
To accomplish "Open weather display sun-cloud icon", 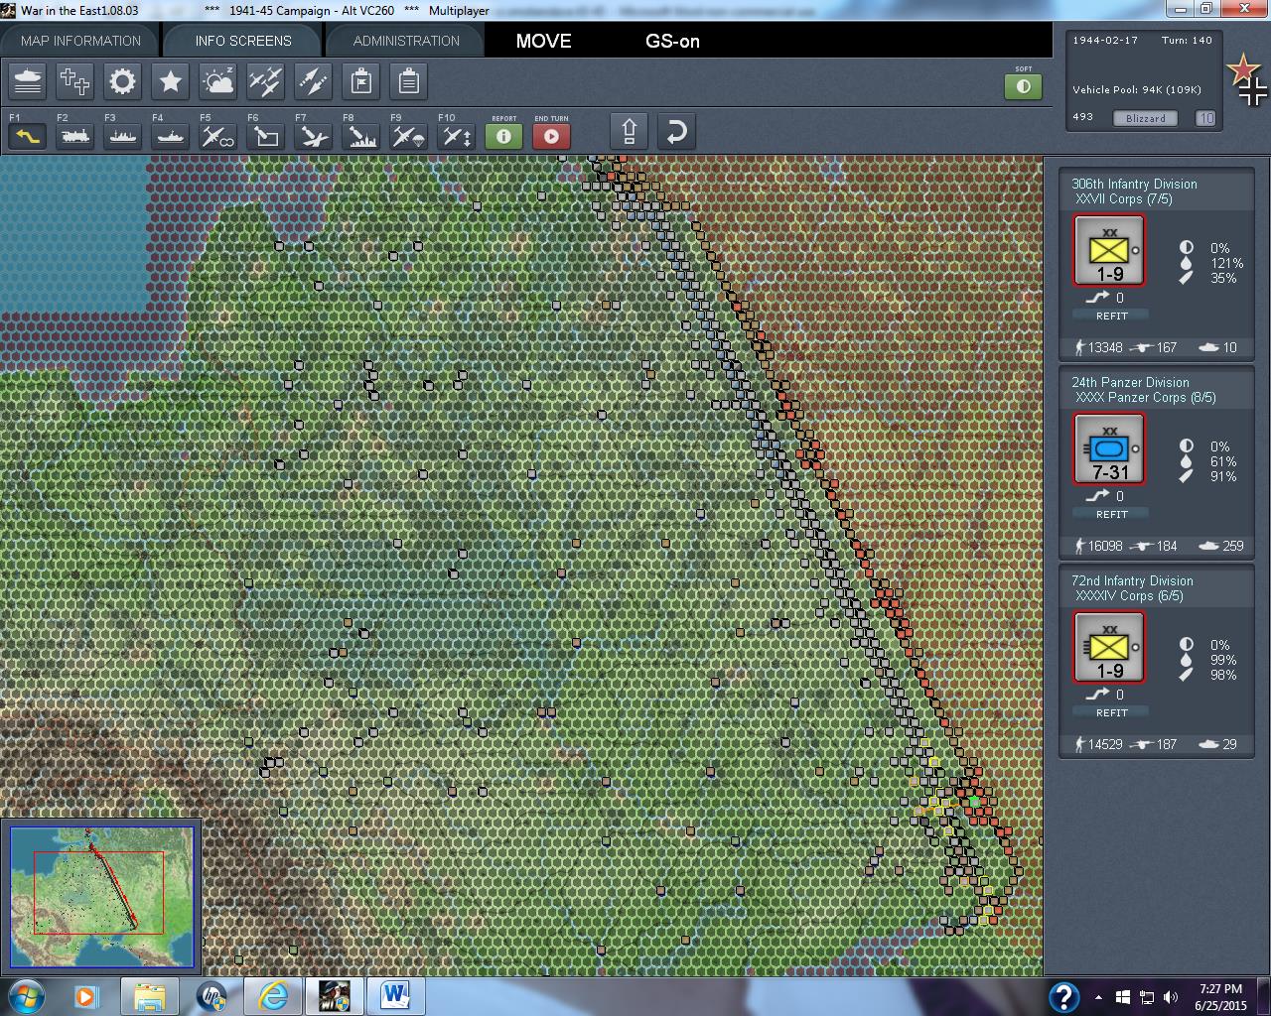I will [217, 82].
